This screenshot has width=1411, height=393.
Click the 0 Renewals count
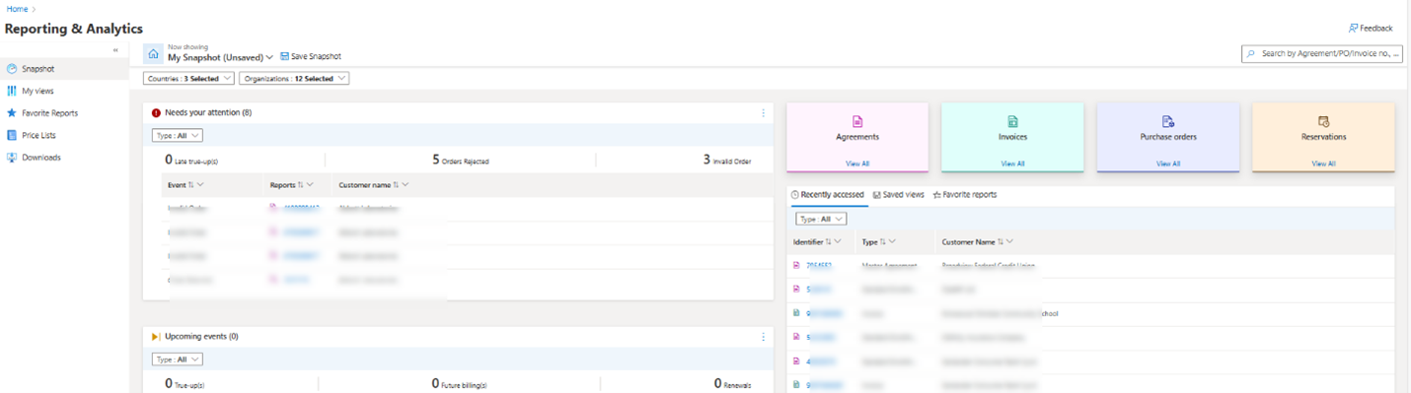(x=731, y=383)
